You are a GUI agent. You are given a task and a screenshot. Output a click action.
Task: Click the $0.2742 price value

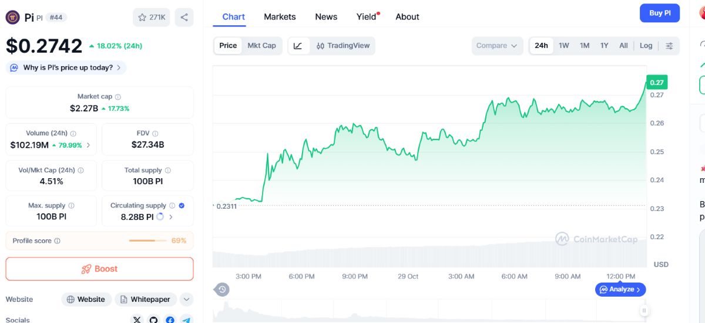coord(44,46)
